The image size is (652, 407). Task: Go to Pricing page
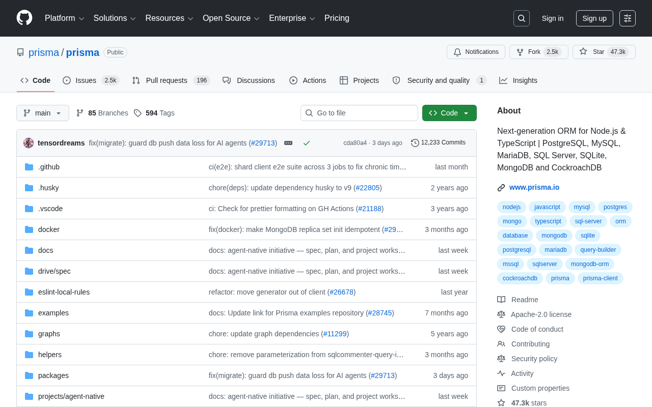click(337, 18)
